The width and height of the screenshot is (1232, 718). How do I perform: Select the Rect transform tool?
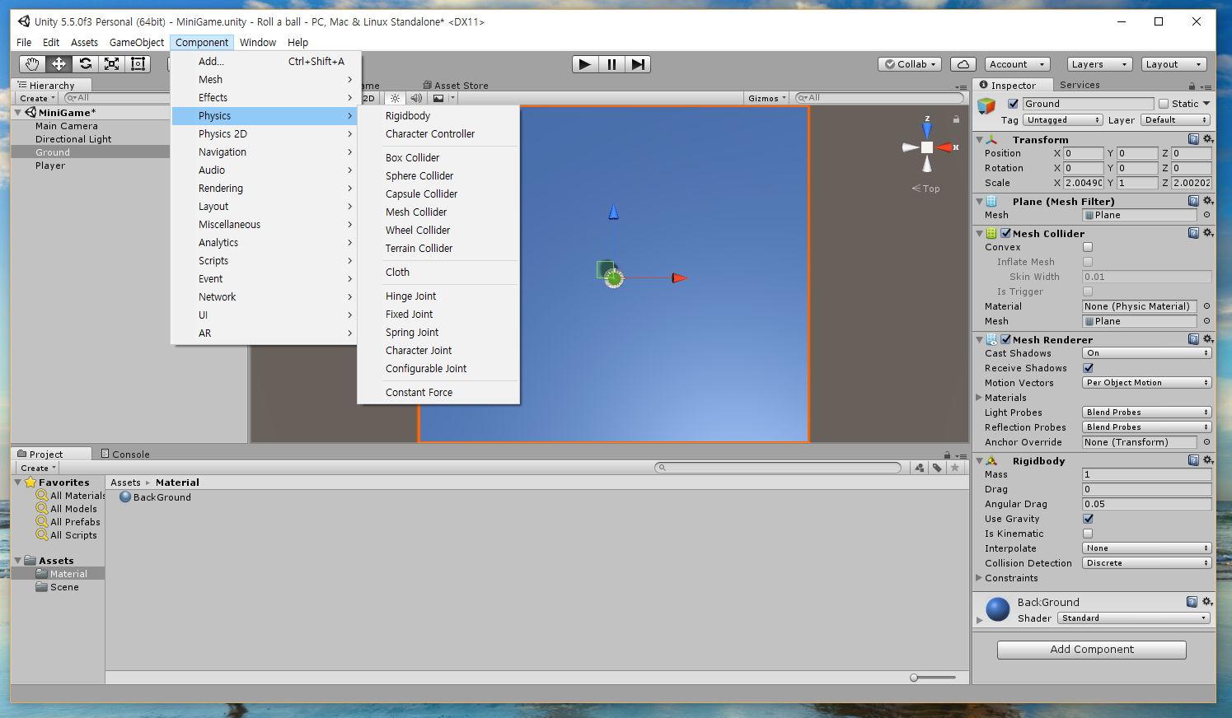(x=137, y=63)
